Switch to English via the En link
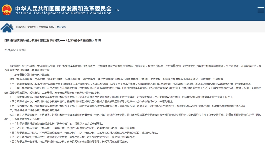 point(117,10)
